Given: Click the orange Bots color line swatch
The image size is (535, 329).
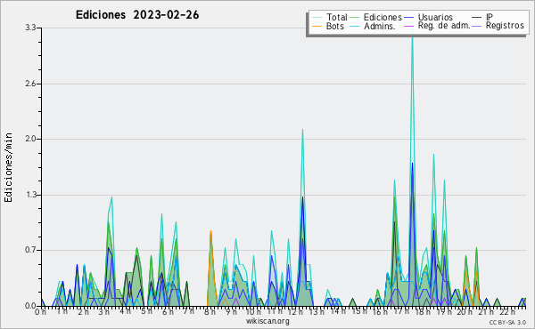Looking at the screenshot, I should (317, 26).
